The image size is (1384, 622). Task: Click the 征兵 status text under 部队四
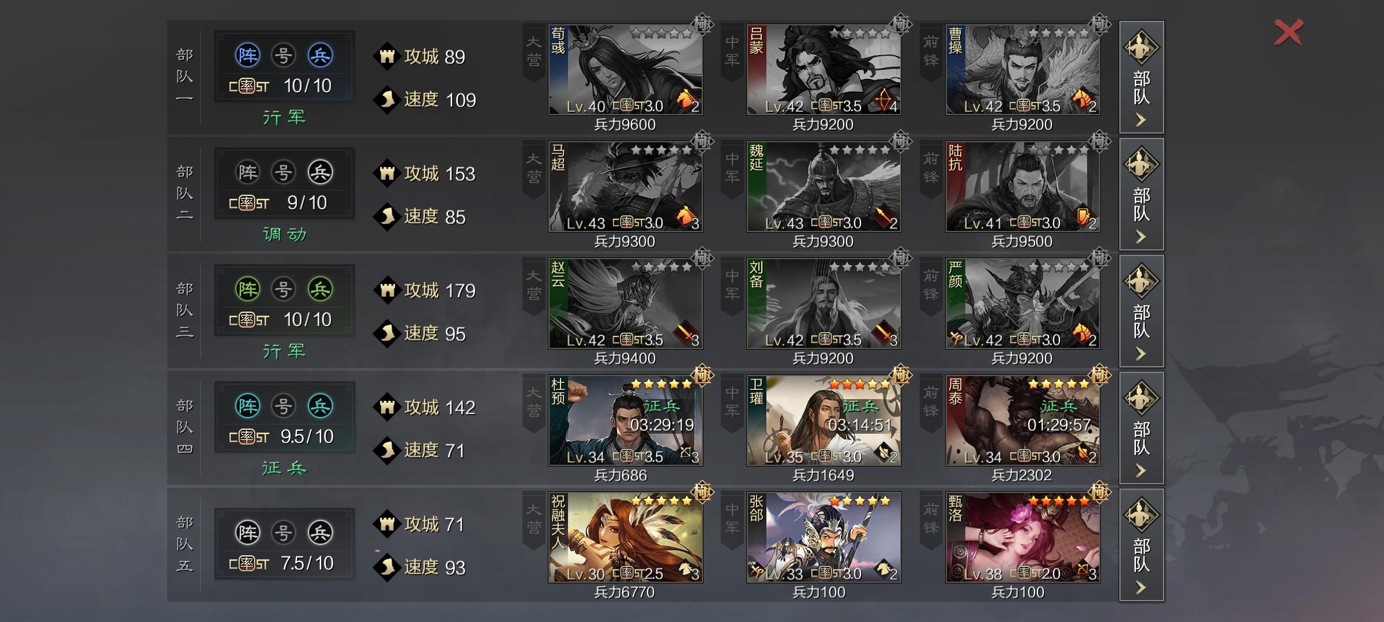pyautogui.click(x=284, y=468)
